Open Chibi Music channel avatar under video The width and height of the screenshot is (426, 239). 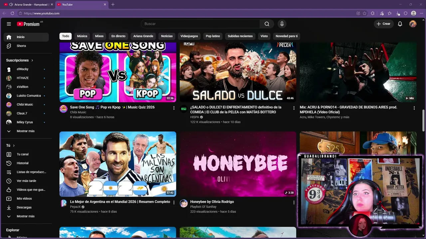pos(63,109)
